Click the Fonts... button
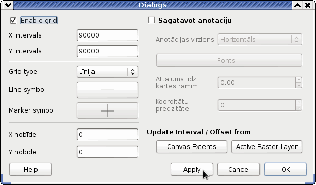This screenshot has width=316, height=185. click(x=229, y=61)
